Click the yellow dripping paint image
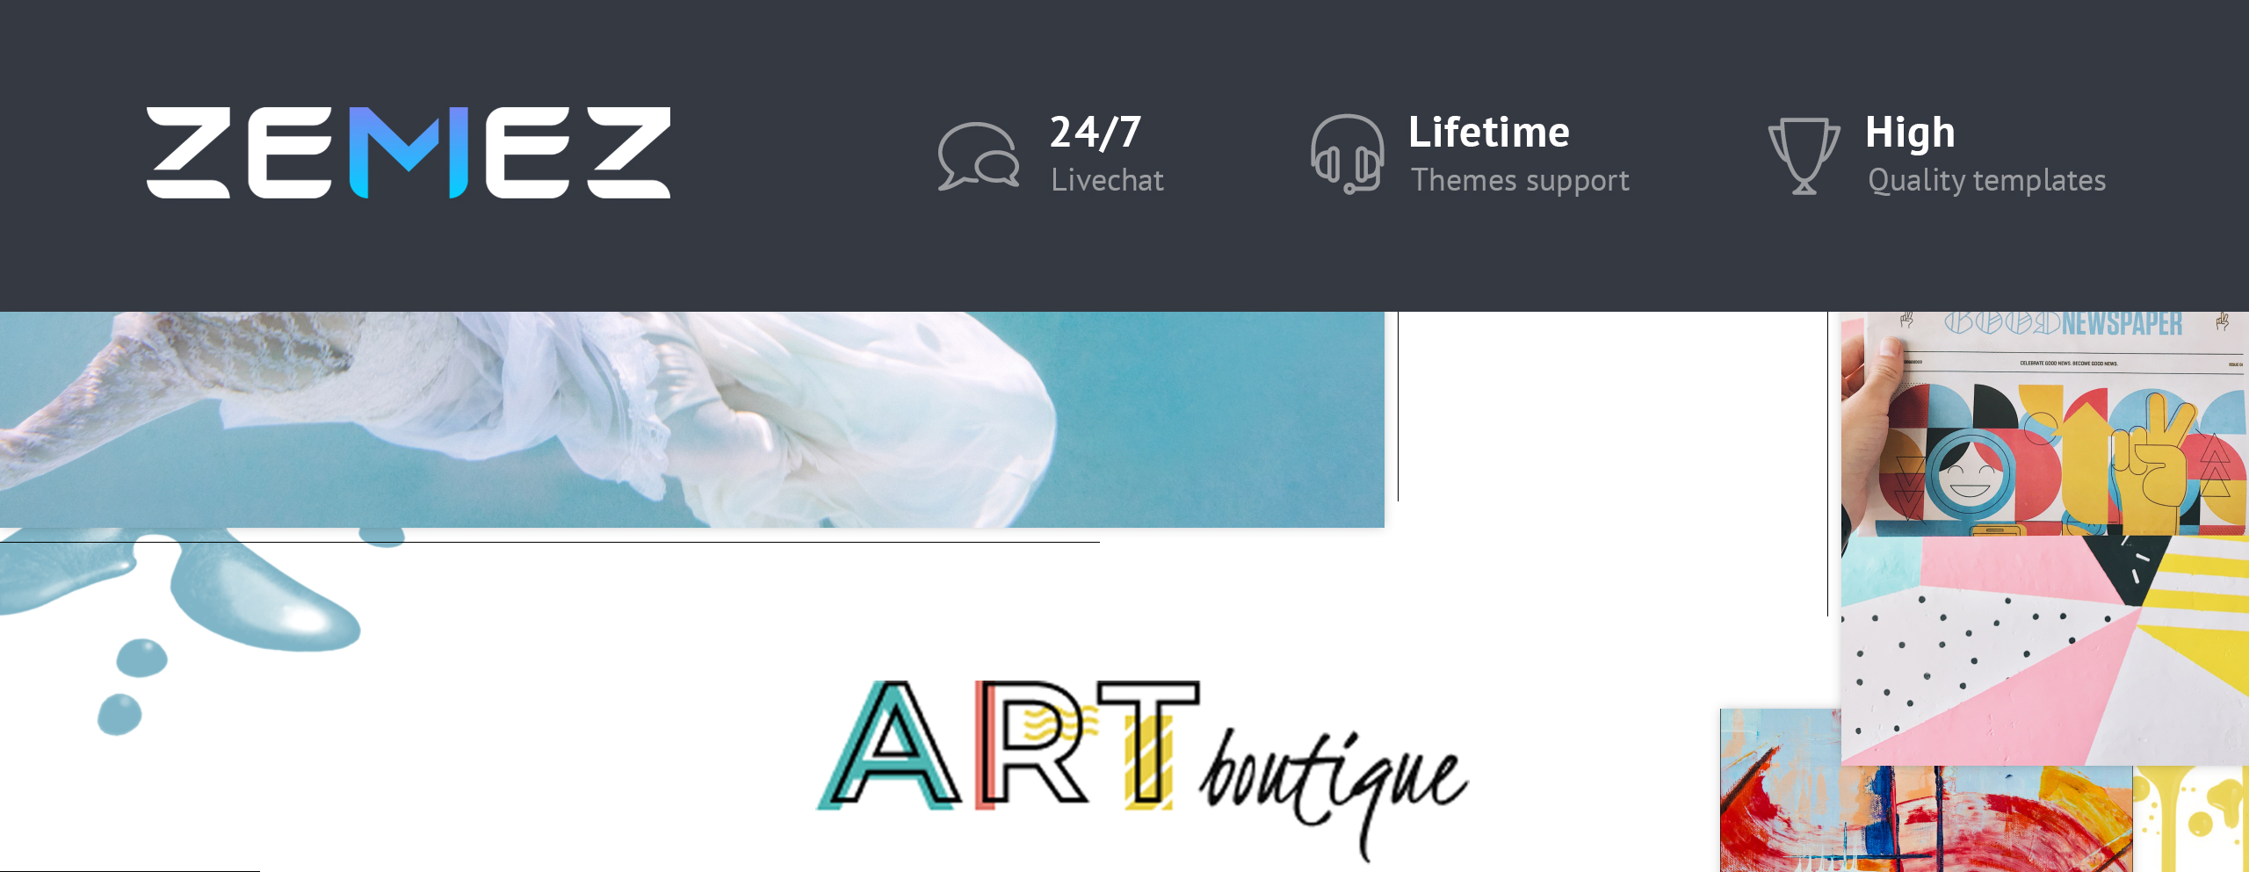 click(2191, 818)
